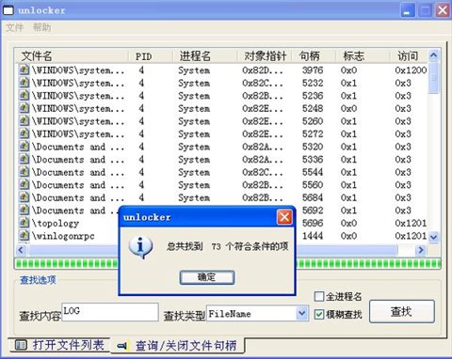Click file icon in row with handle 5320
Viewport: 452px width, 359px height.
24,147
